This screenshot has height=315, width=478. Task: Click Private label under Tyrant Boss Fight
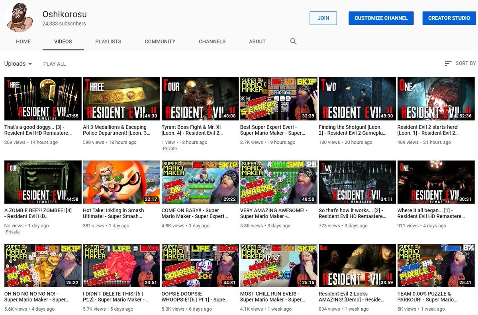click(x=170, y=149)
